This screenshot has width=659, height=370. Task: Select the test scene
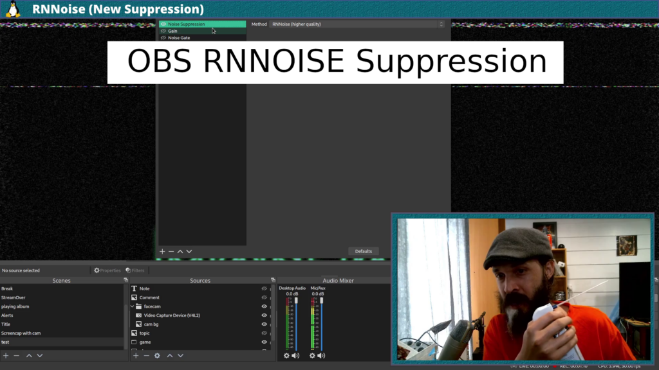62,342
